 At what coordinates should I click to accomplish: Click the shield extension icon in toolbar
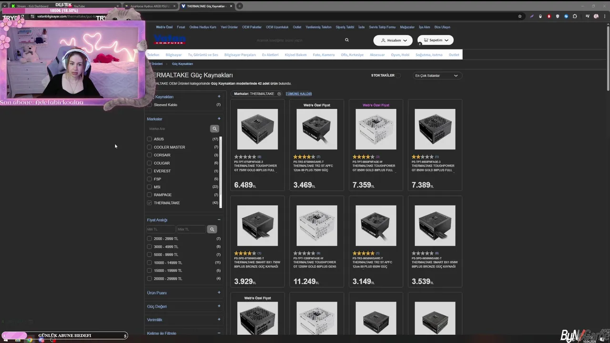click(x=558, y=16)
